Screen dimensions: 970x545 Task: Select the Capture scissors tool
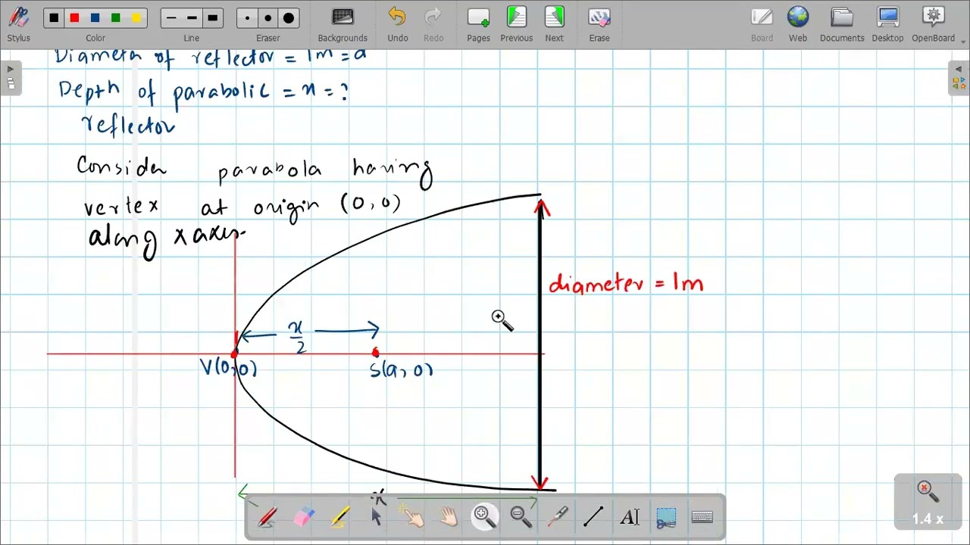click(666, 517)
